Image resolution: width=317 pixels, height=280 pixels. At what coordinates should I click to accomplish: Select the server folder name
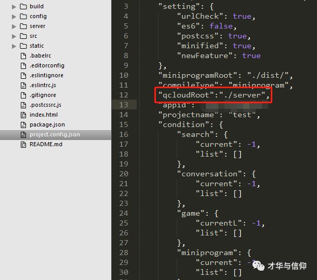37,26
